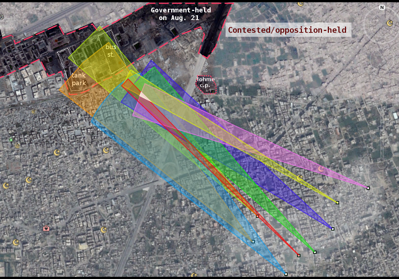Click the endpoint marker of the red sightline
Image resolution: width=399 pixels, height=279 pixels.
pyautogui.click(x=299, y=255)
